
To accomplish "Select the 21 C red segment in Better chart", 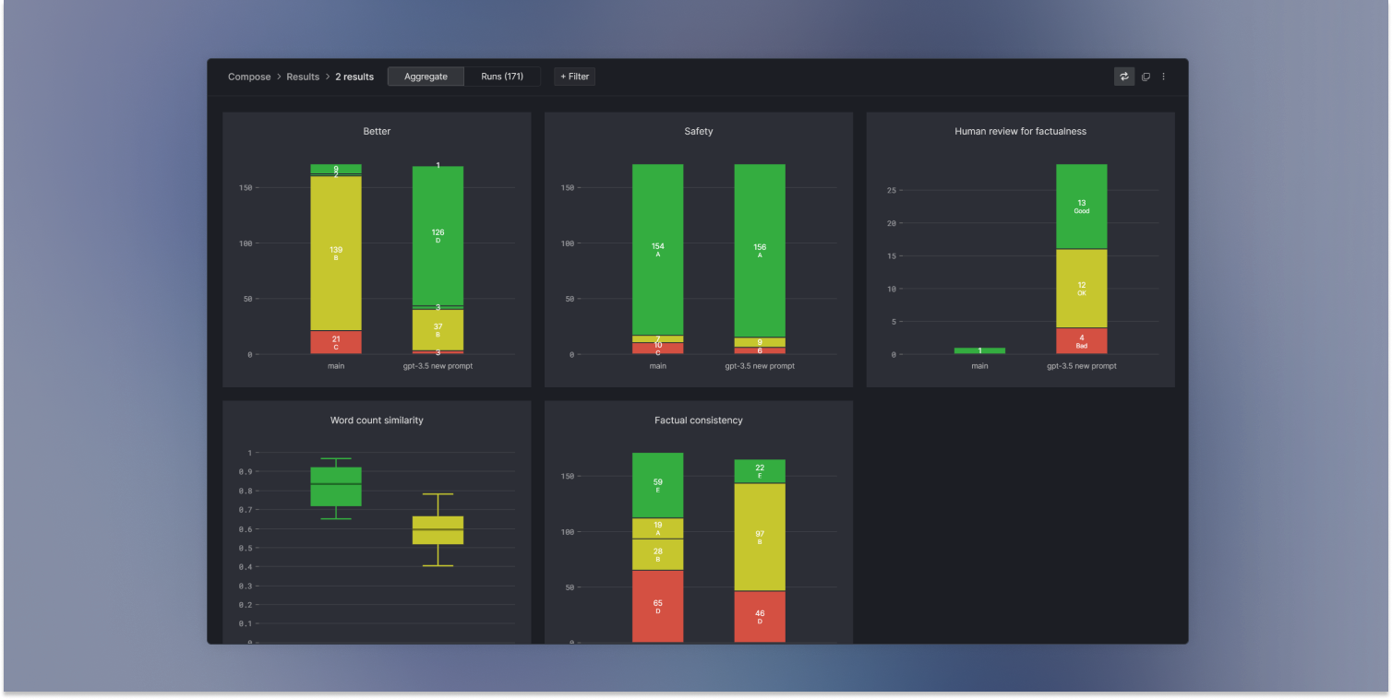I will 336,342.
